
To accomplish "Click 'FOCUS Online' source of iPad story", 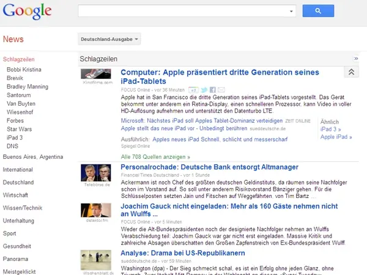I will pyautogui.click(x=136, y=90).
